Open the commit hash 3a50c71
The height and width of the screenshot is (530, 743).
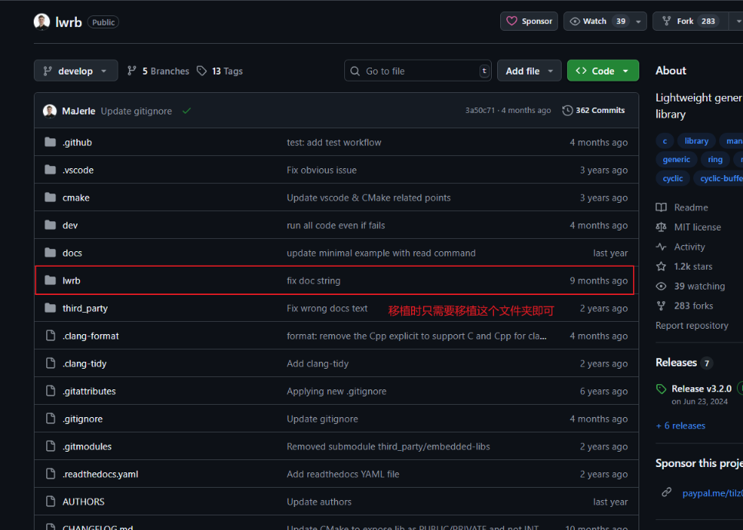tap(479, 111)
